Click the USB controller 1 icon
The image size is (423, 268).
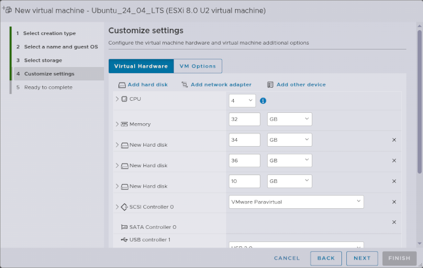pyautogui.click(x=124, y=240)
